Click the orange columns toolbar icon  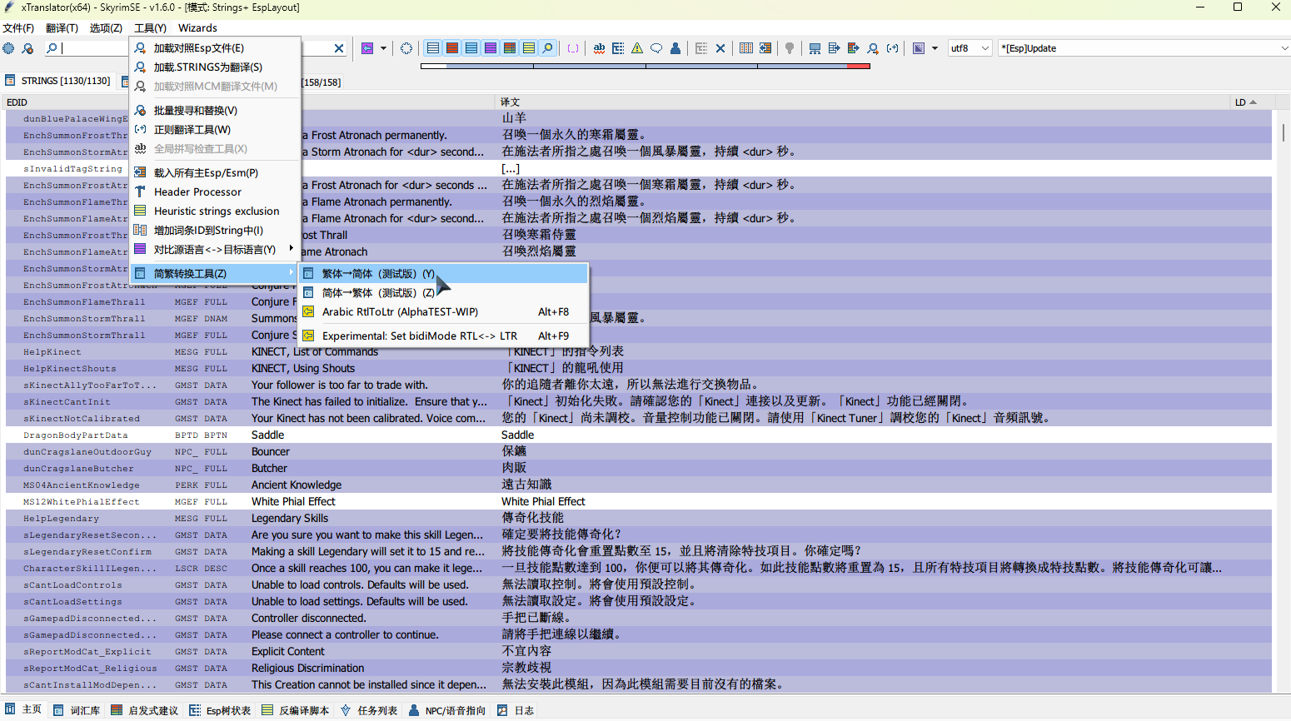click(x=746, y=48)
